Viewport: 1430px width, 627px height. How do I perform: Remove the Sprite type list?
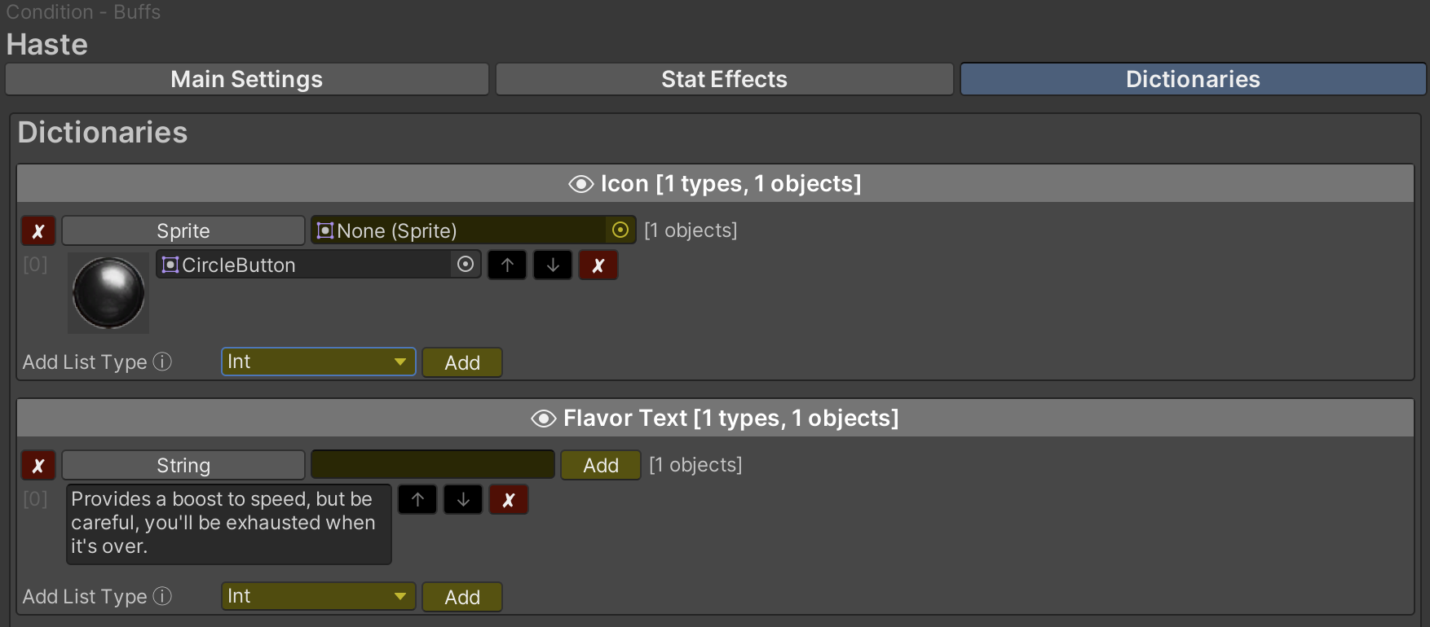[38, 231]
